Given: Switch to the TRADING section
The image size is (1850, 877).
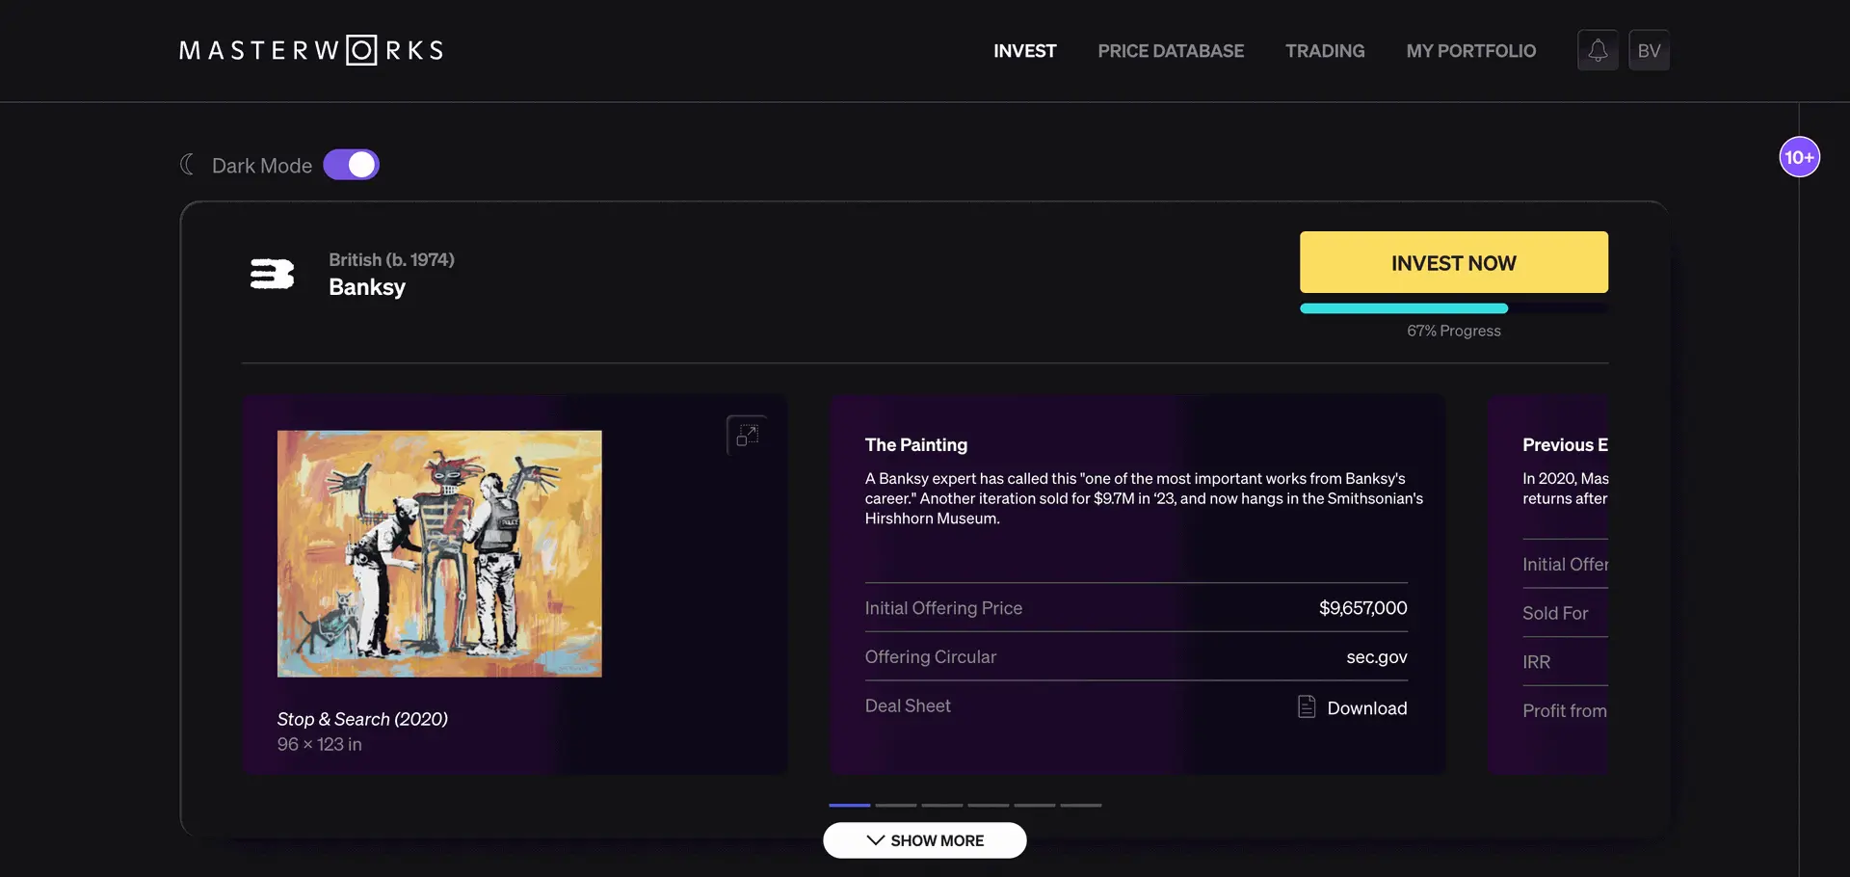Looking at the screenshot, I should [x=1325, y=51].
